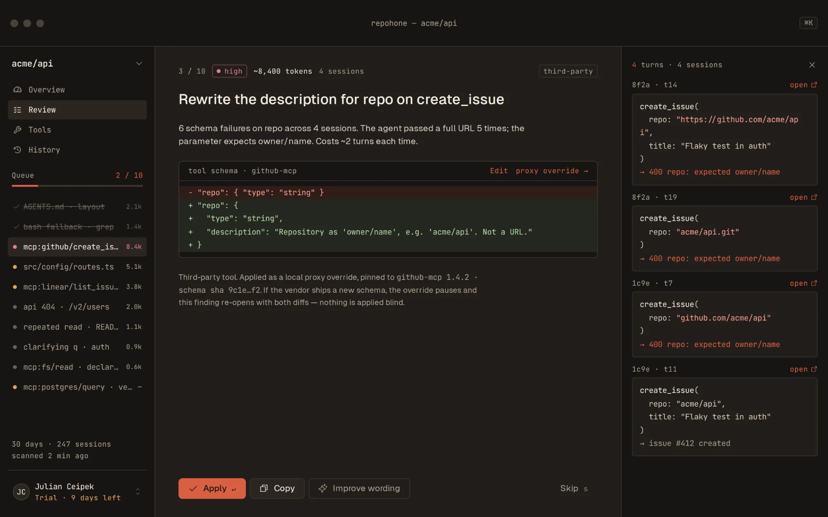Open api 404 /v2/users queue item
This screenshot has height=517, width=828.
pyautogui.click(x=77, y=307)
